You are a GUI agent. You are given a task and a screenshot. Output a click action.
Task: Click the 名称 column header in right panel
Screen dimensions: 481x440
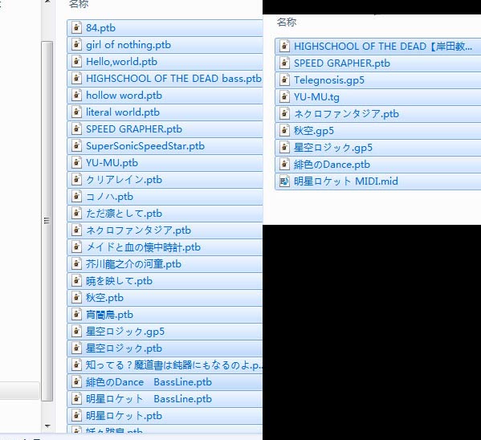pos(287,22)
